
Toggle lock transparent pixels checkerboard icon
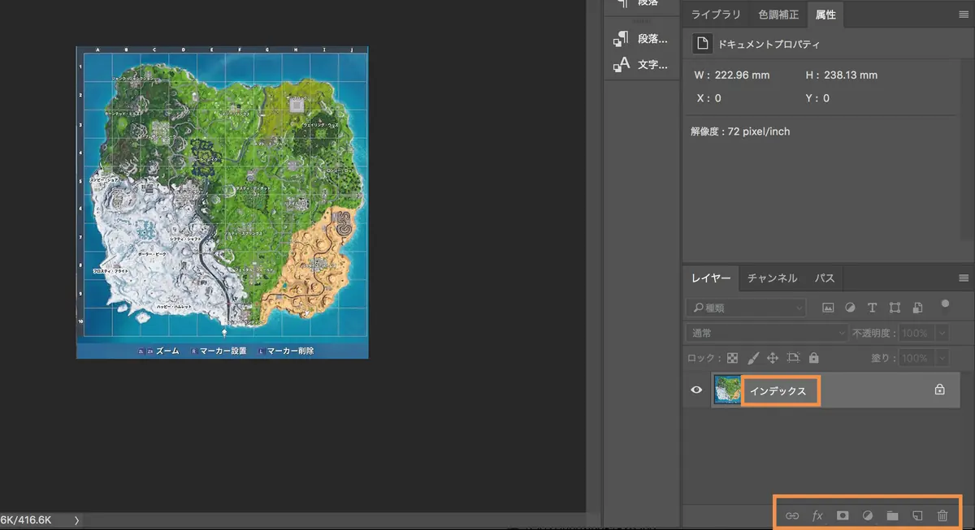pos(732,358)
